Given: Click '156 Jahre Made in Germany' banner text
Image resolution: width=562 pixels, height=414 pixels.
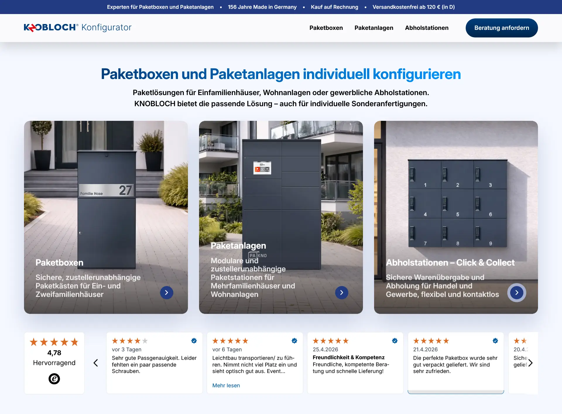Looking at the screenshot, I should [x=262, y=7].
